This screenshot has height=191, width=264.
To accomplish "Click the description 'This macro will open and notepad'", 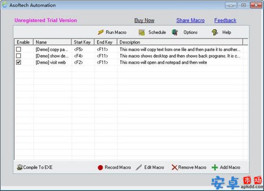I will 163,63.
